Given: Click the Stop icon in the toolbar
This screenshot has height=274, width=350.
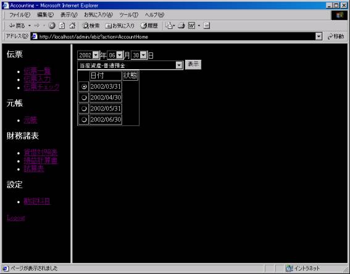Looking at the screenshot, I should pyautogui.click(x=52, y=26).
